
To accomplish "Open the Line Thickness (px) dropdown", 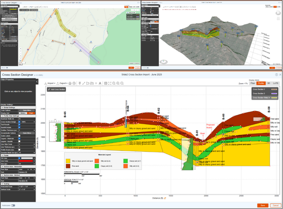I will point(27,147).
